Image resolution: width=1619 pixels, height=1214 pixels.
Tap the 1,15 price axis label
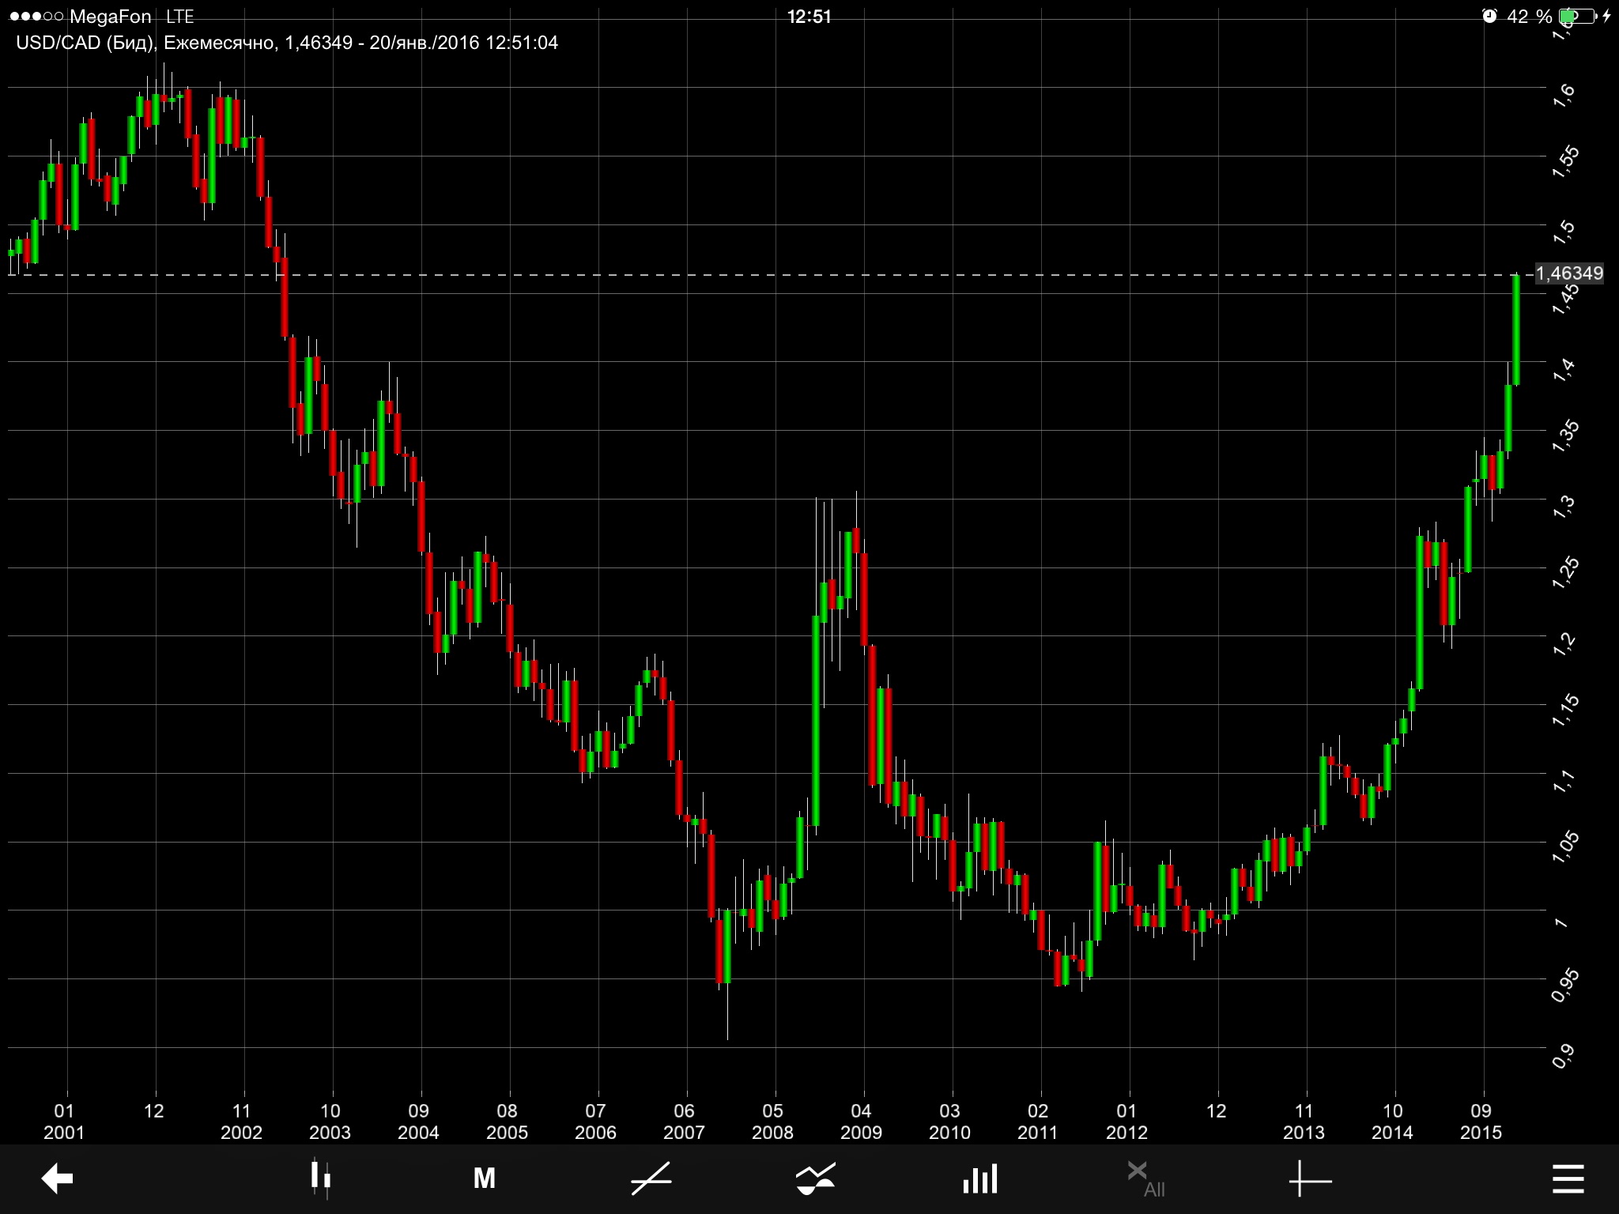click(1565, 710)
